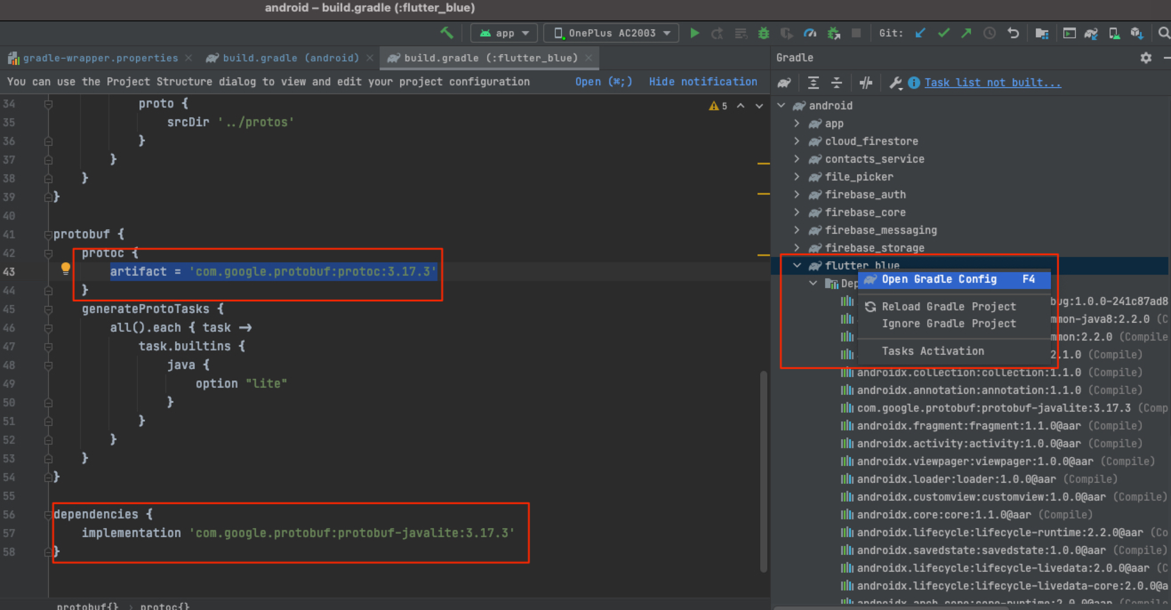Image resolution: width=1171 pixels, height=610 pixels.
Task: Open the app run configuration dropdown
Action: 504,33
